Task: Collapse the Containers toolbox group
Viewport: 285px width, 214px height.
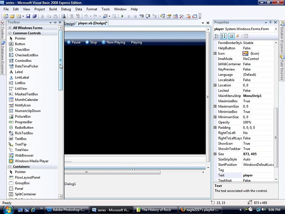Action: (10, 166)
